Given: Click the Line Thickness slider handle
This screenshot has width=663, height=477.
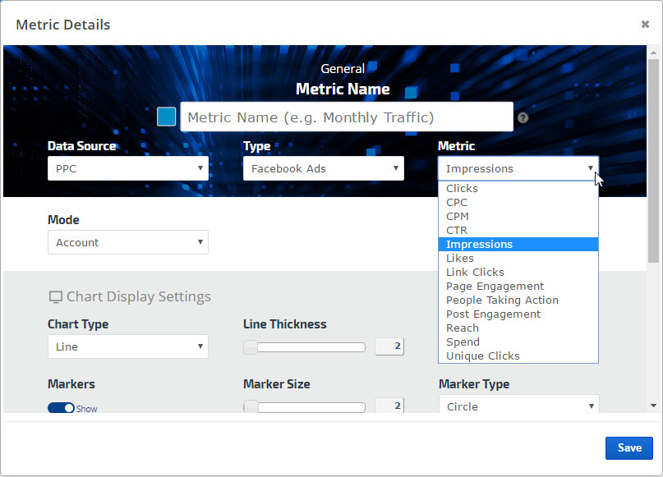Looking at the screenshot, I should pos(251,346).
